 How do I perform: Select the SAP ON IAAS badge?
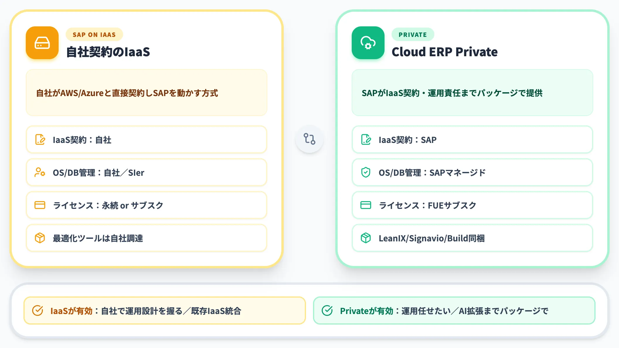[x=94, y=35]
